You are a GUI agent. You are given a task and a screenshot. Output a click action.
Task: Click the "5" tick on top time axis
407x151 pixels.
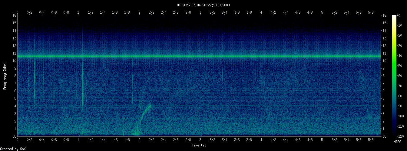(322, 12)
